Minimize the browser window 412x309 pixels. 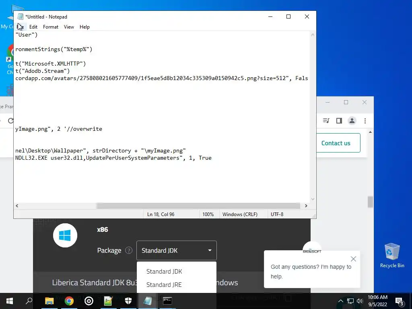[328, 102]
